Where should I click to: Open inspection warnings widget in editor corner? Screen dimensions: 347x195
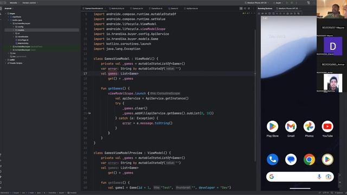pos(246,14)
